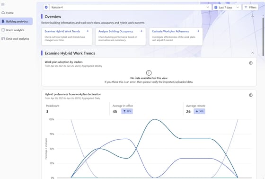Open Desk pool analytics in the sidebar

point(18,38)
